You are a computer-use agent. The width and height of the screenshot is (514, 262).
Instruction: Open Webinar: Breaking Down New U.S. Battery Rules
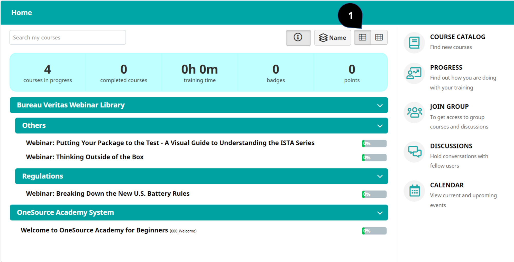[107, 194]
